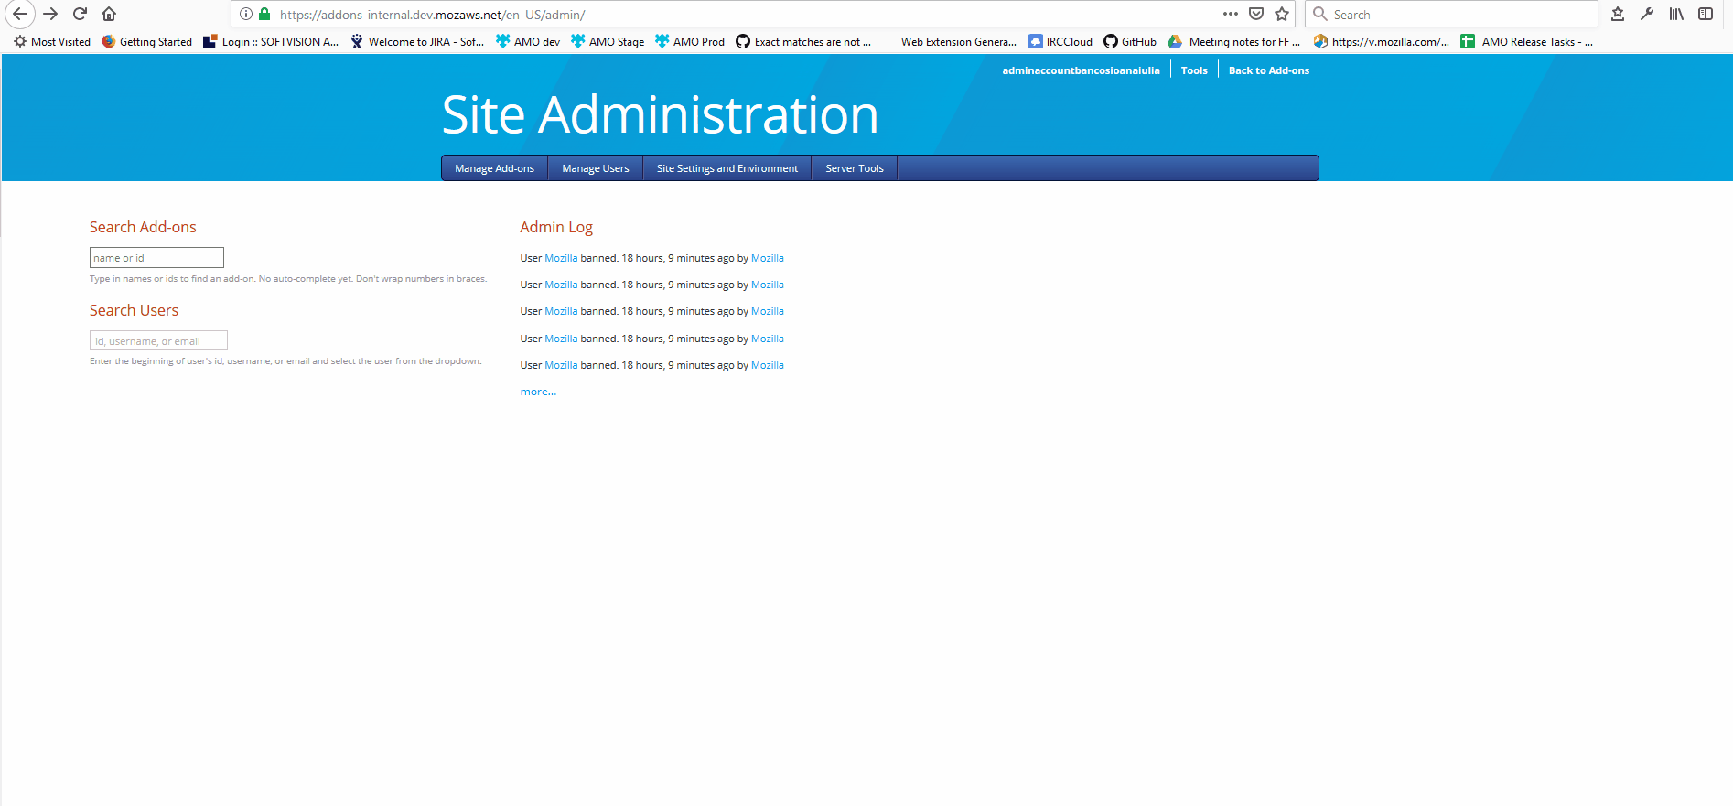Open the downloads/bookmark star tray icon
This screenshot has height=806, width=1733.
coord(1618,14)
